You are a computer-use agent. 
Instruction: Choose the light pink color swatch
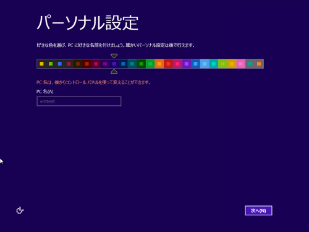pyautogui.click(x=241, y=64)
